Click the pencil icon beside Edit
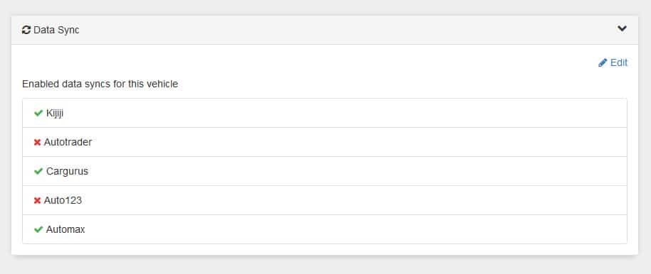The image size is (651, 274). [603, 63]
